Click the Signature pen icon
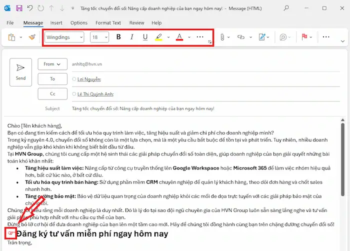Screen dimensions: 350x251 pos(262,37)
